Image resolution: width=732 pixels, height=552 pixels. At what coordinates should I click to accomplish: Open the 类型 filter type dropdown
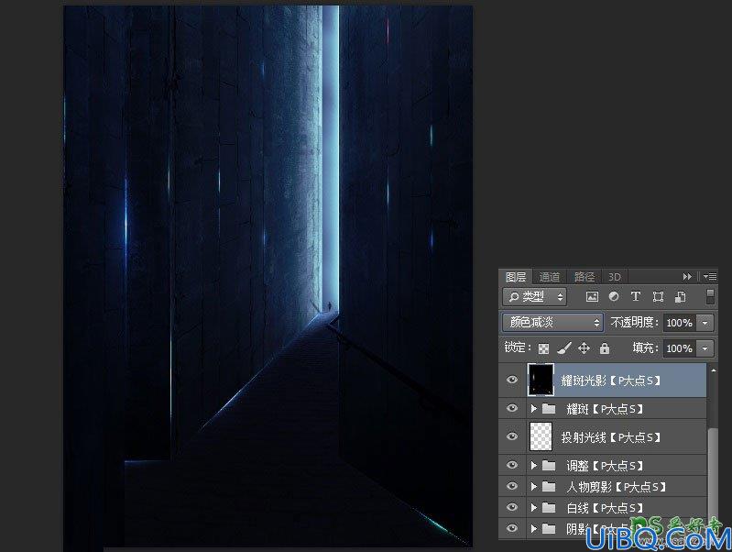click(x=534, y=297)
